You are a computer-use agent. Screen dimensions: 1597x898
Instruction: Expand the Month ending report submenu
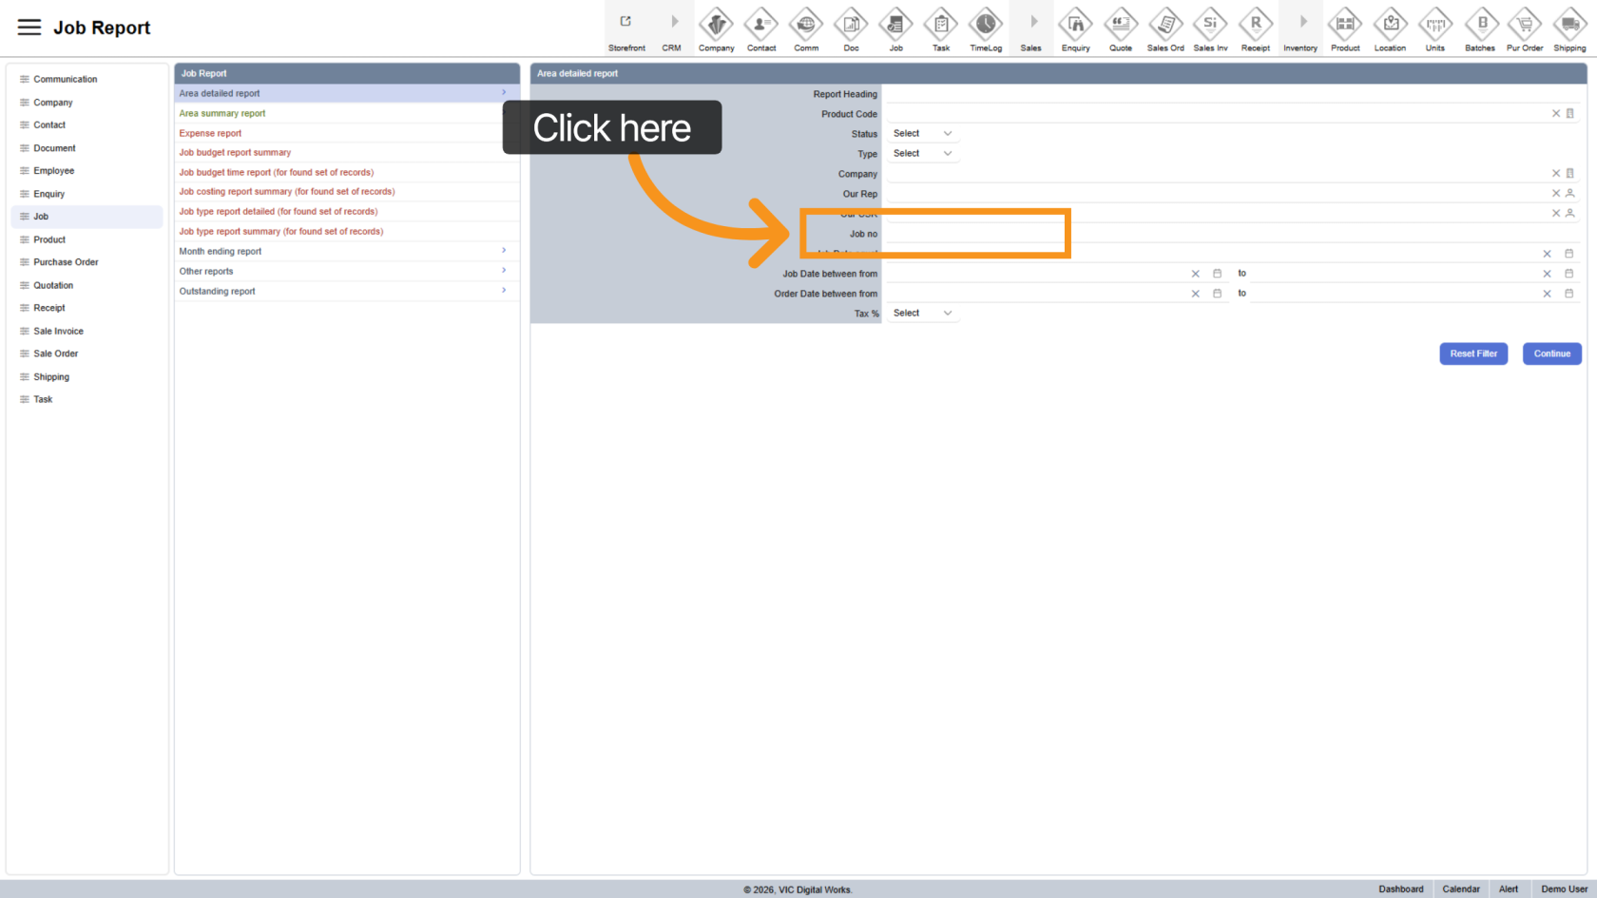(x=346, y=252)
